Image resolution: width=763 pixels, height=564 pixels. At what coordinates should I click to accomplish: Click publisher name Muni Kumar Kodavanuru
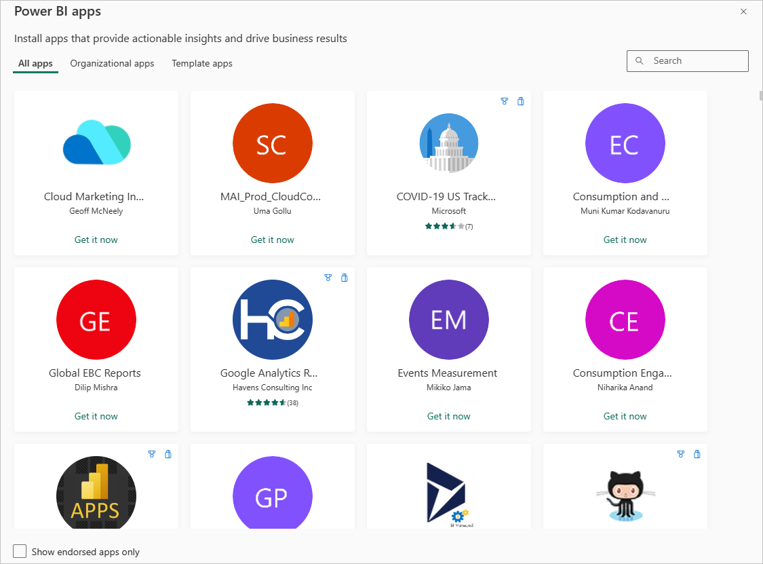[625, 211]
